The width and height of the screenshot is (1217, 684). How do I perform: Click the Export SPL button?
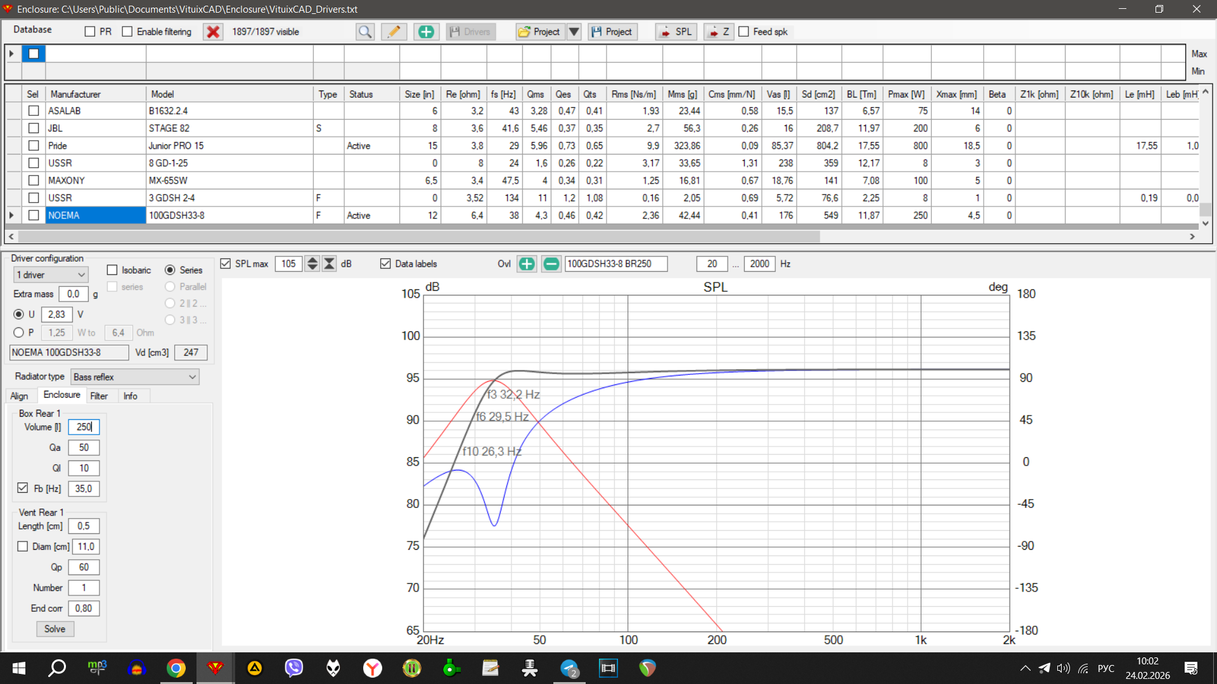click(x=676, y=32)
